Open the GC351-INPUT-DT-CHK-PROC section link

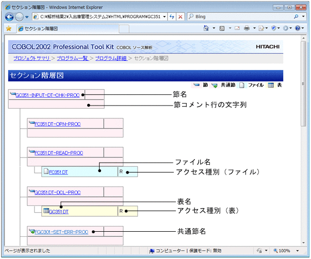pyautogui.click(x=47, y=95)
